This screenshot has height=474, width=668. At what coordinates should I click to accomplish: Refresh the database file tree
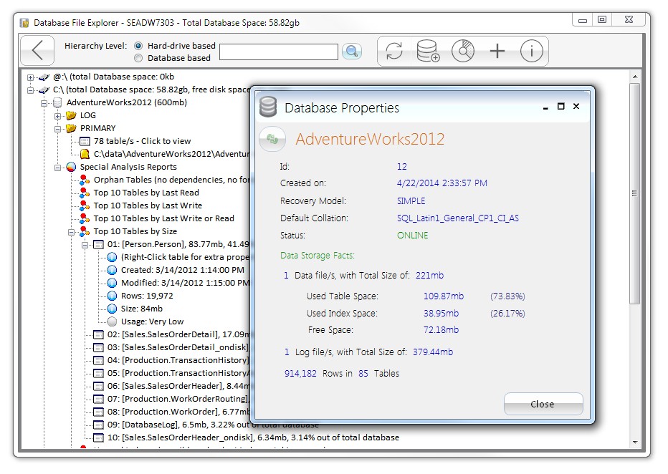click(x=394, y=51)
